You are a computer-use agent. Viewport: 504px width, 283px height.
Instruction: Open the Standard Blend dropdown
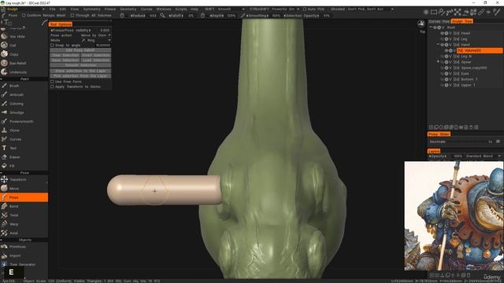(x=483, y=156)
